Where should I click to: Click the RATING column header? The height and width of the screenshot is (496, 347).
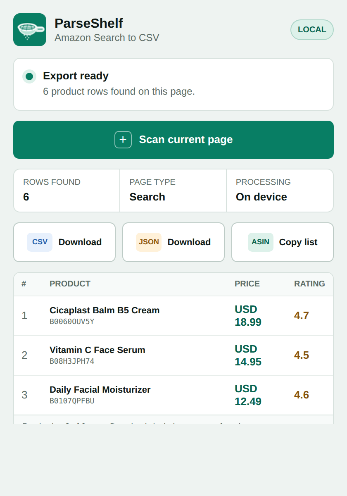309,284
